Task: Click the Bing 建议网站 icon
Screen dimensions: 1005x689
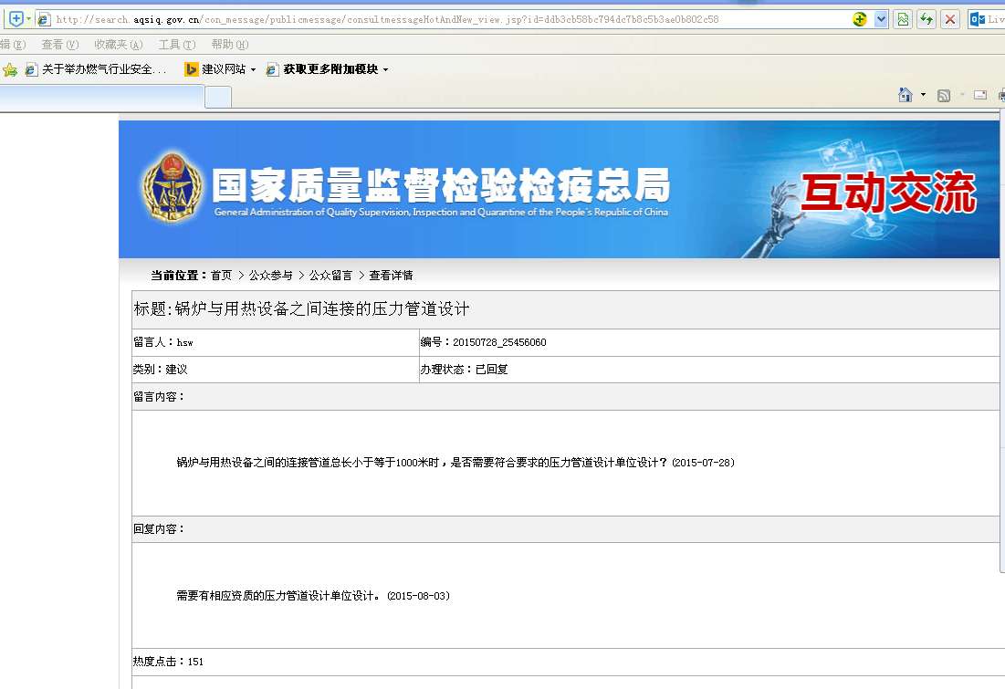Action: tap(191, 69)
